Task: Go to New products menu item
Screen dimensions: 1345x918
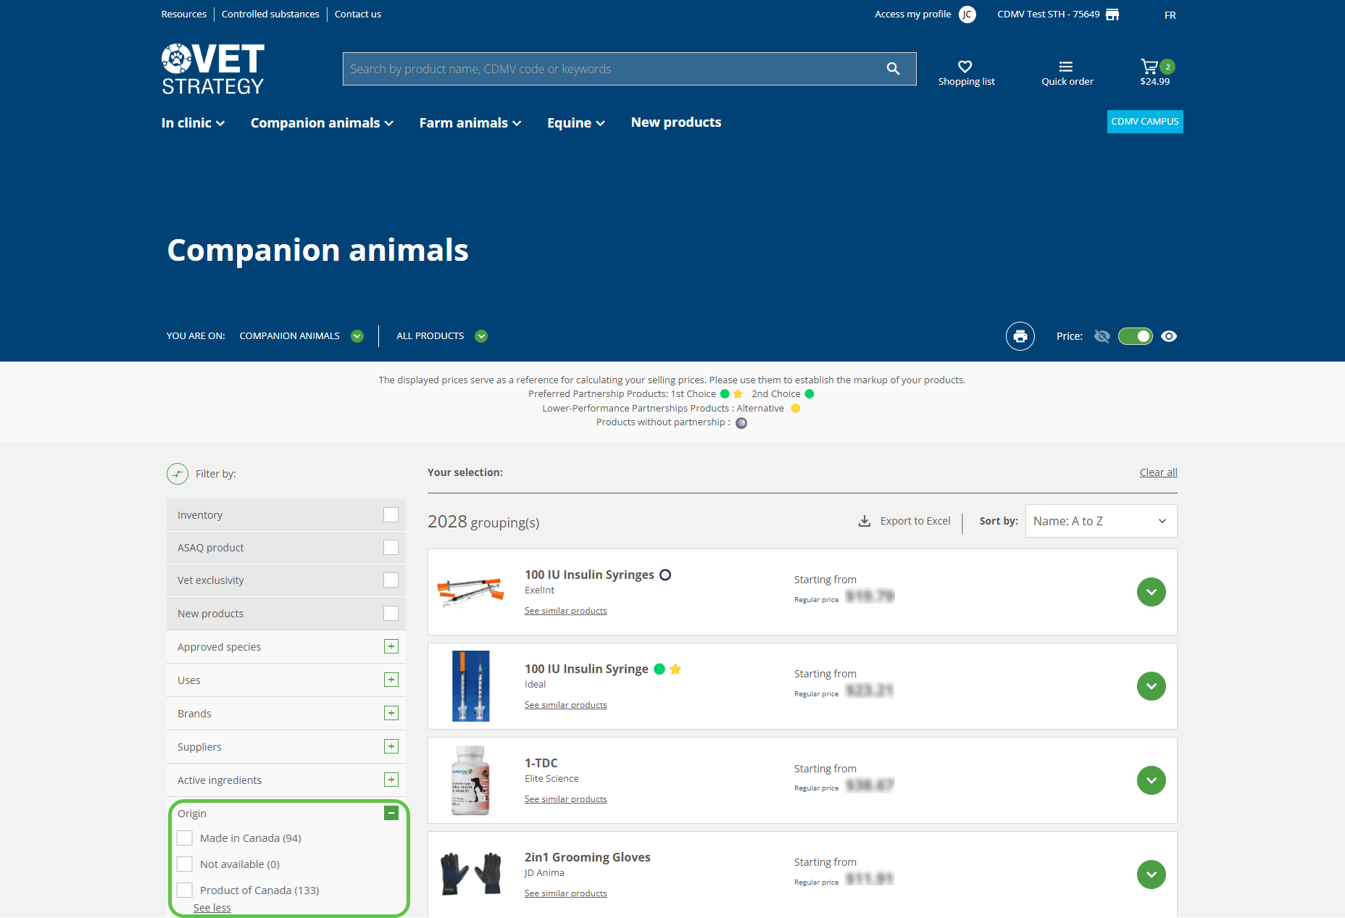Action: (x=675, y=122)
